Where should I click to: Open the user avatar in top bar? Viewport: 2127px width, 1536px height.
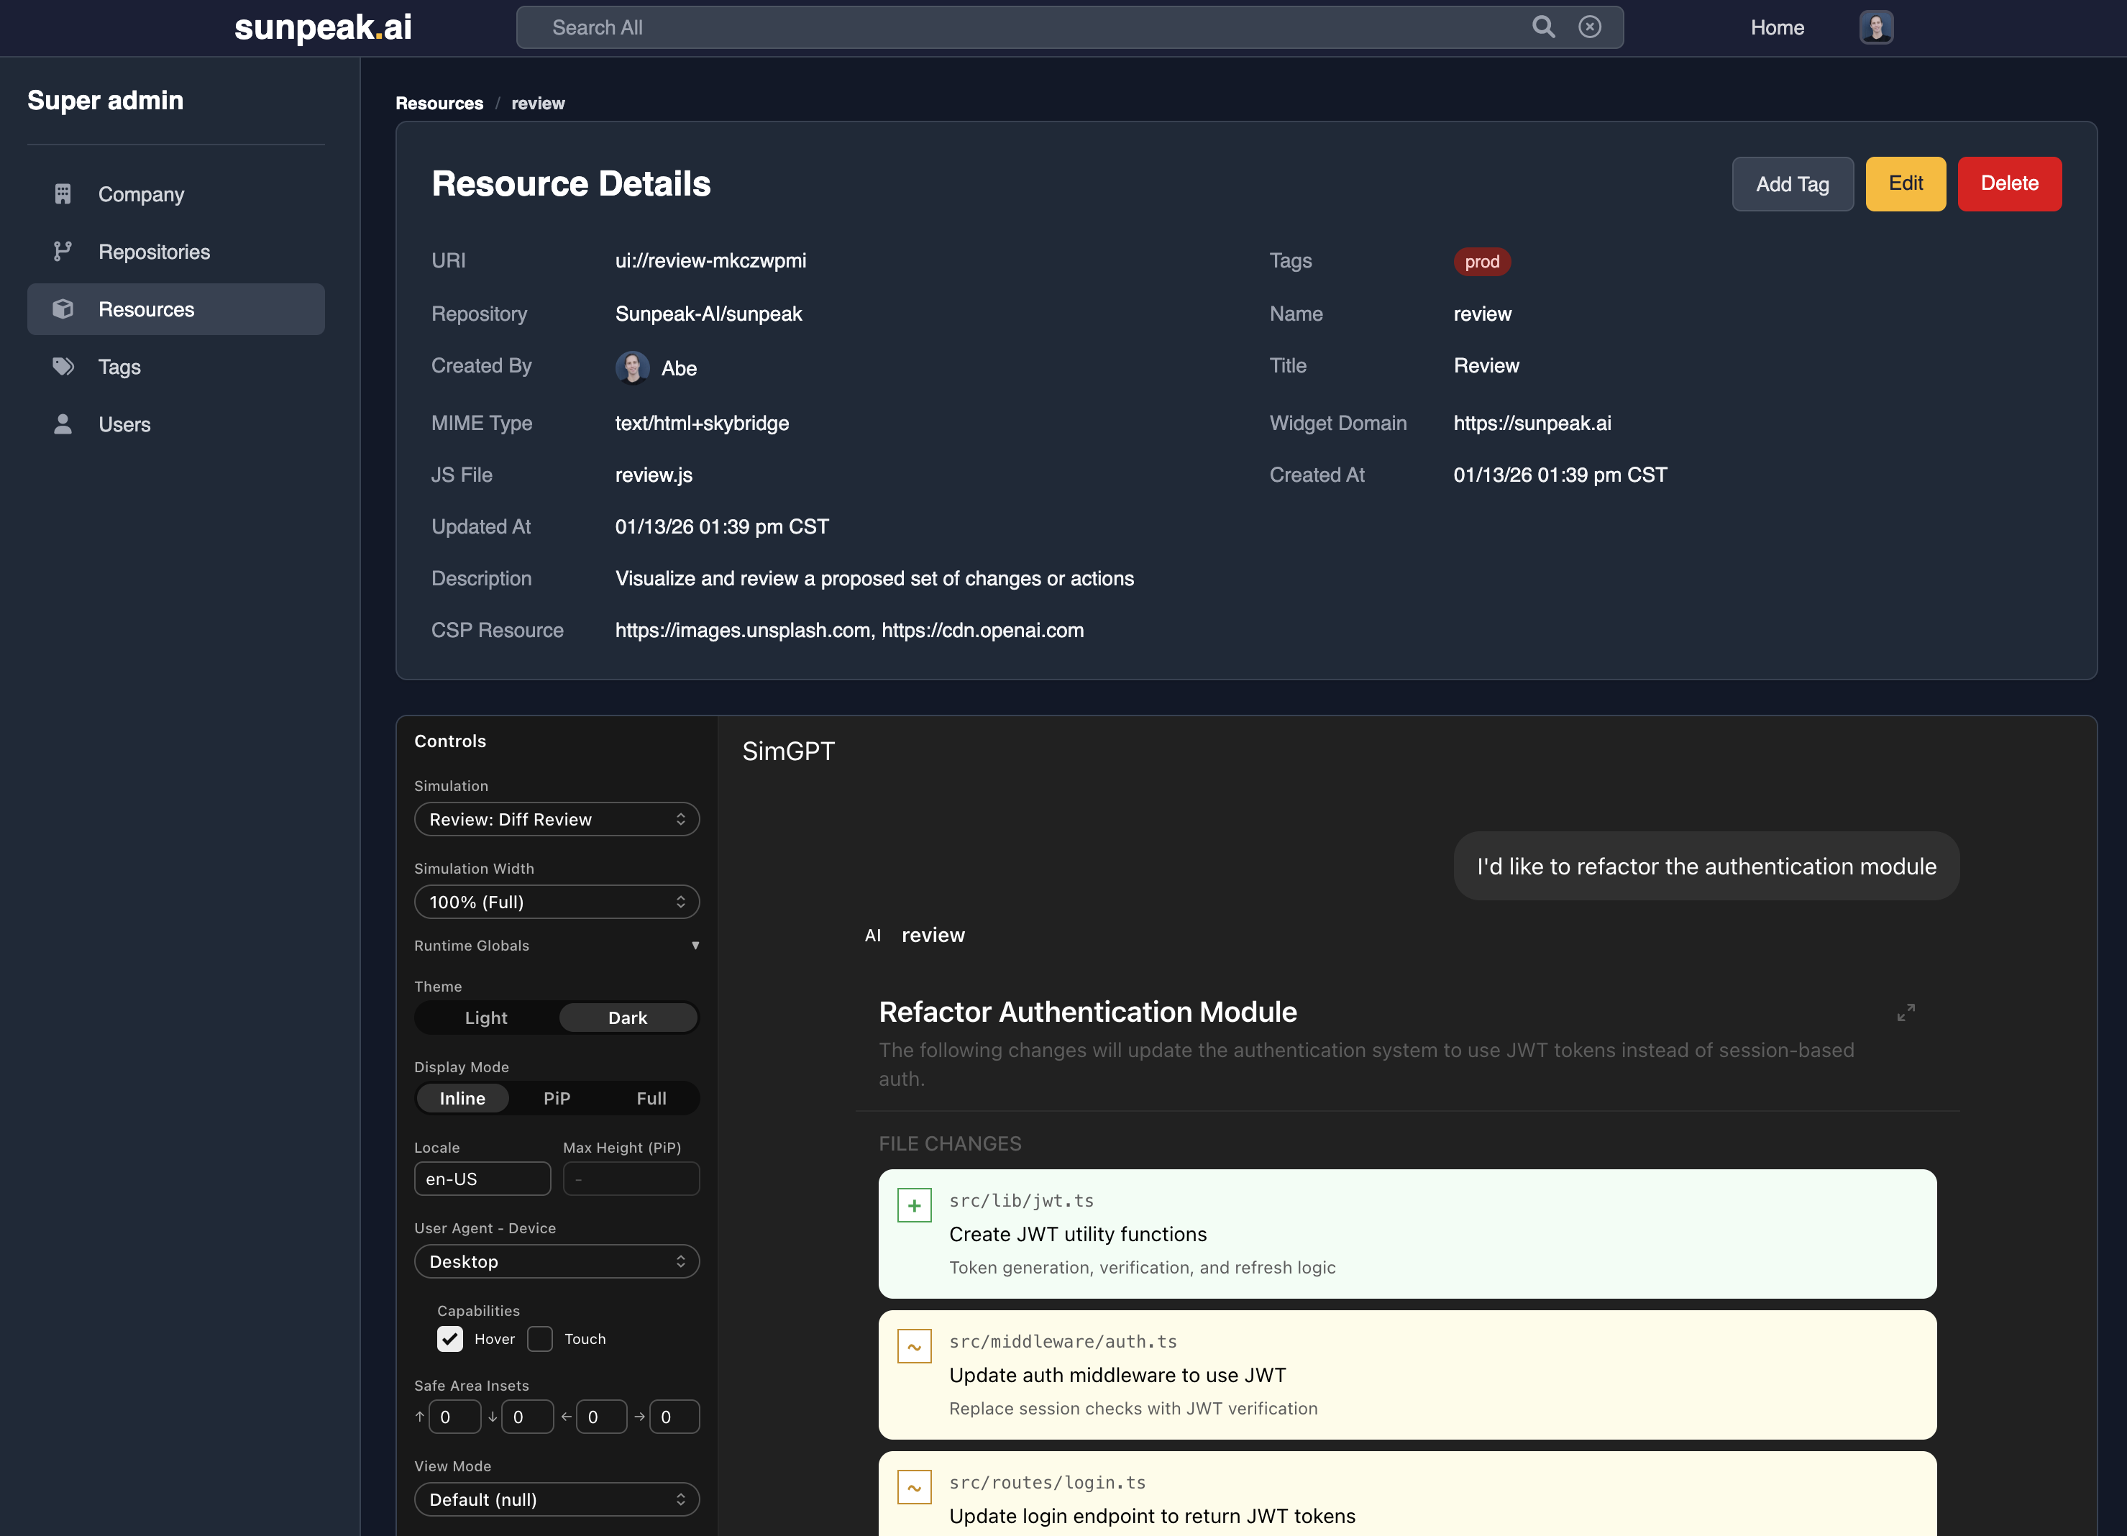(1875, 27)
